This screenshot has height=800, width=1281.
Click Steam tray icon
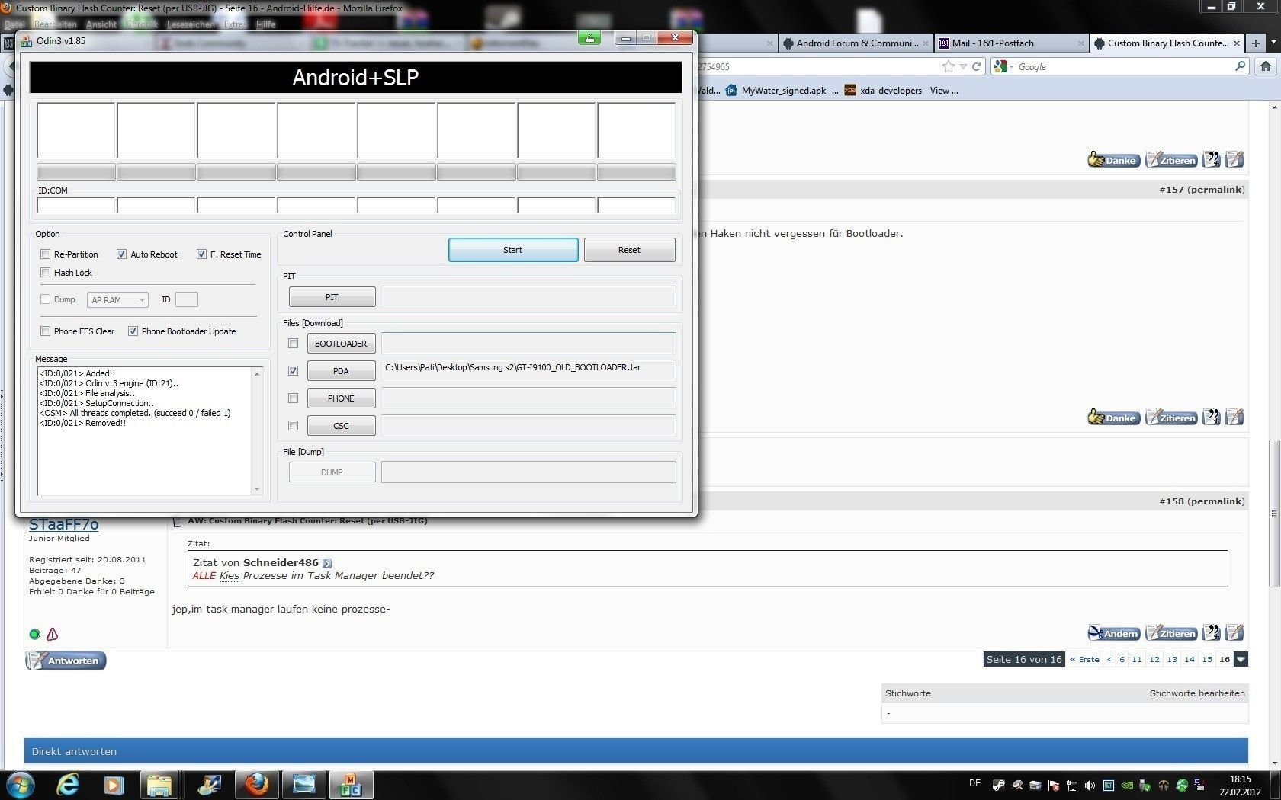coord(999,785)
